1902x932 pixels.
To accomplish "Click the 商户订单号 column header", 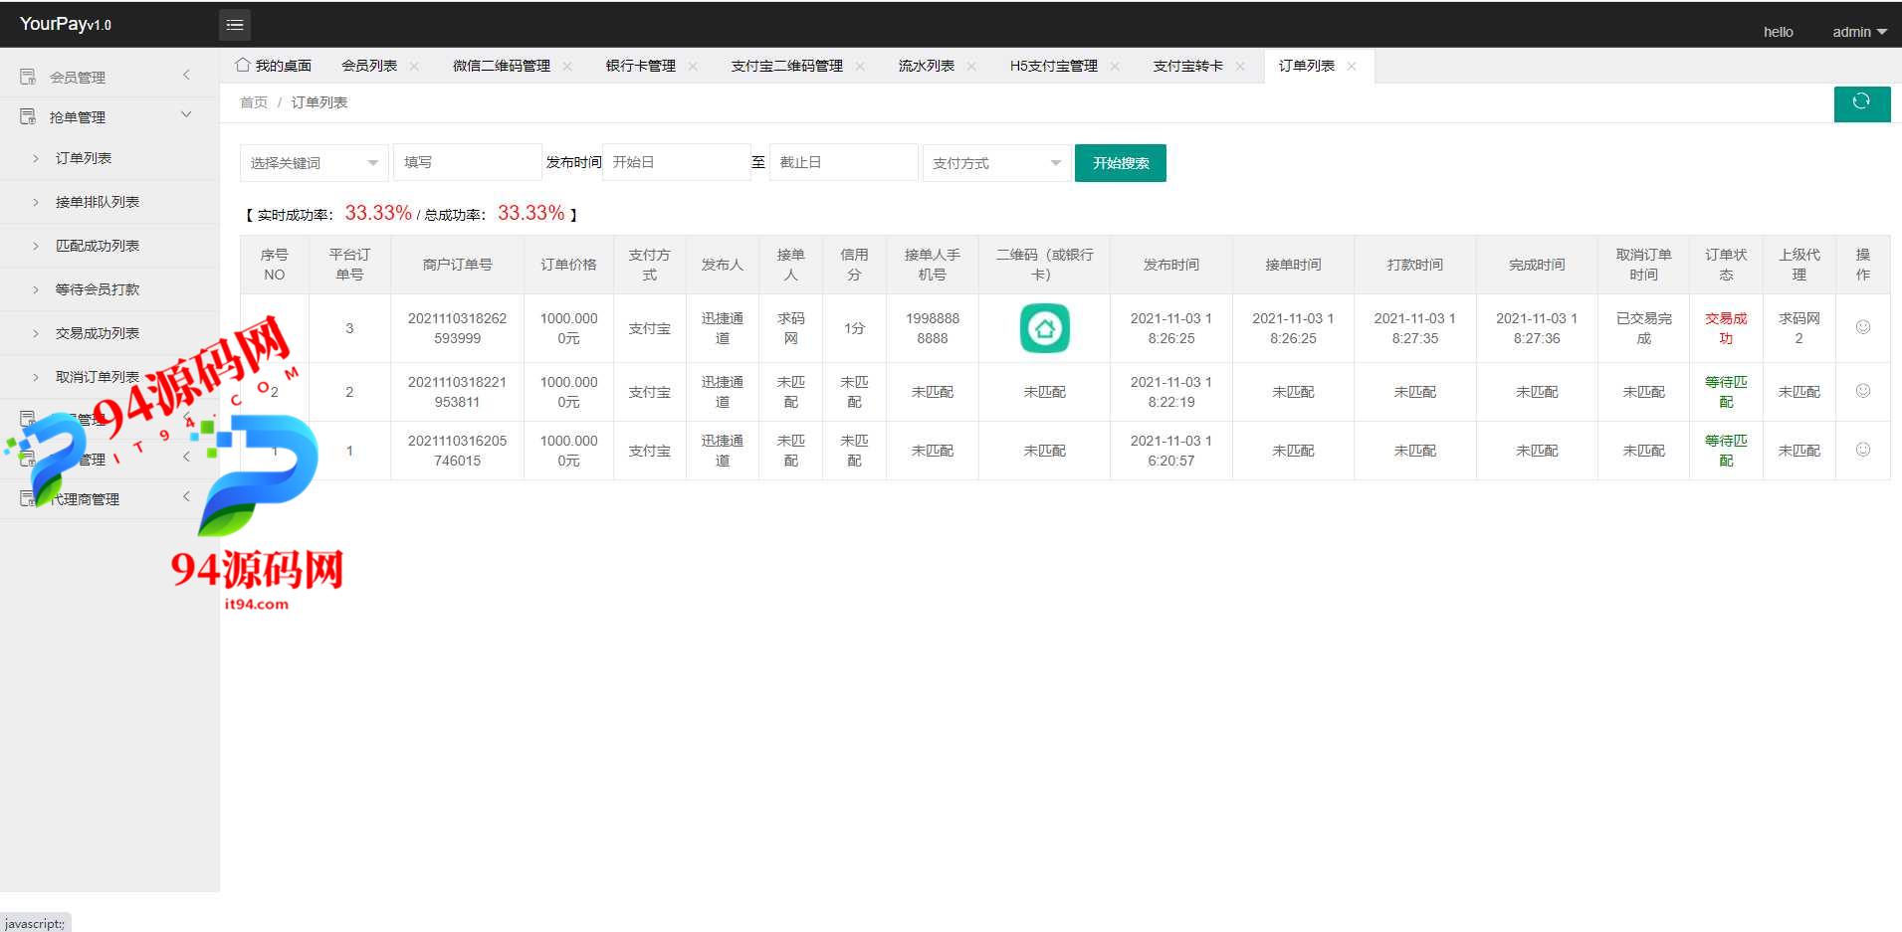I will click(x=457, y=265).
